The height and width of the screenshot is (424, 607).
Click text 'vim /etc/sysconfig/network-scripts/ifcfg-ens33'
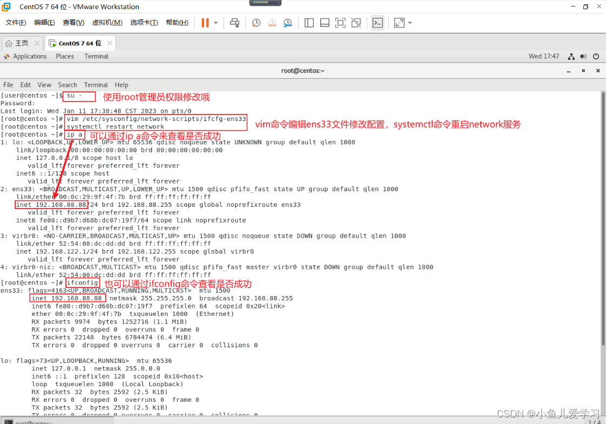(157, 119)
